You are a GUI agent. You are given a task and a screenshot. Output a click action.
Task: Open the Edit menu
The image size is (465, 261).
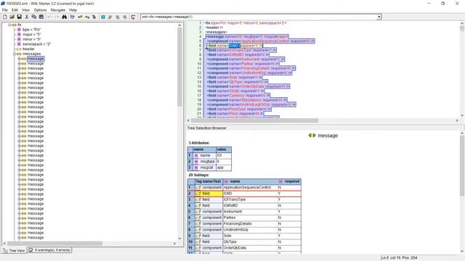click(15, 10)
